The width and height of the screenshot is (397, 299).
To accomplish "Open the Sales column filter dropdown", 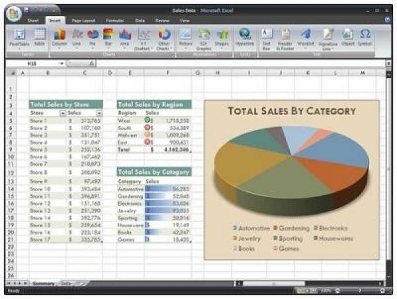I will pyautogui.click(x=99, y=114).
